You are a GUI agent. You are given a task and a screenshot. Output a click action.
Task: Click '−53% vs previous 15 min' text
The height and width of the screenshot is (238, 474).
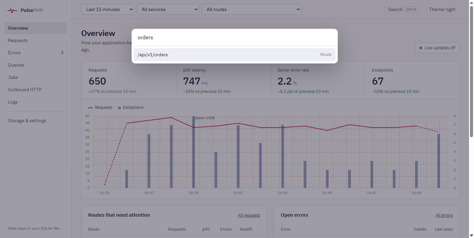pyautogui.click(x=395, y=92)
